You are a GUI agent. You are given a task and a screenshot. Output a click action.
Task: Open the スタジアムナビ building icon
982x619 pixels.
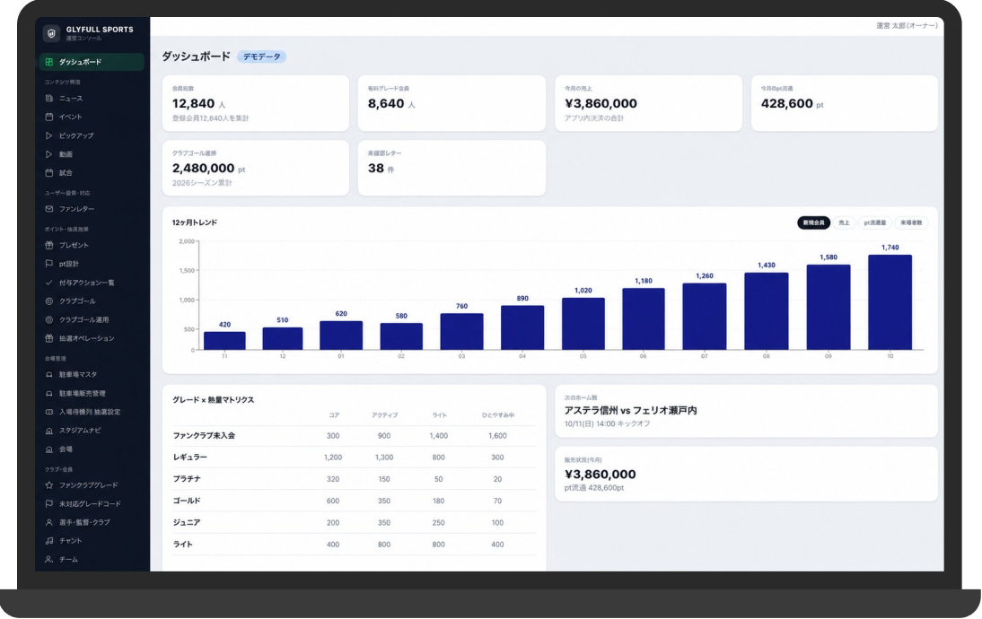[x=48, y=431]
